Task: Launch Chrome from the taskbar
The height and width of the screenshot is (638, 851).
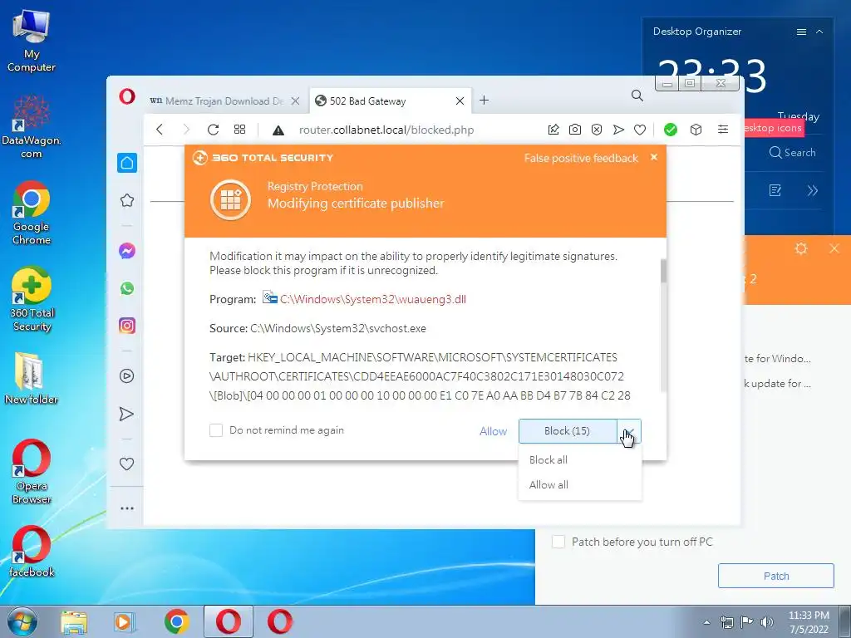Action: point(176,621)
